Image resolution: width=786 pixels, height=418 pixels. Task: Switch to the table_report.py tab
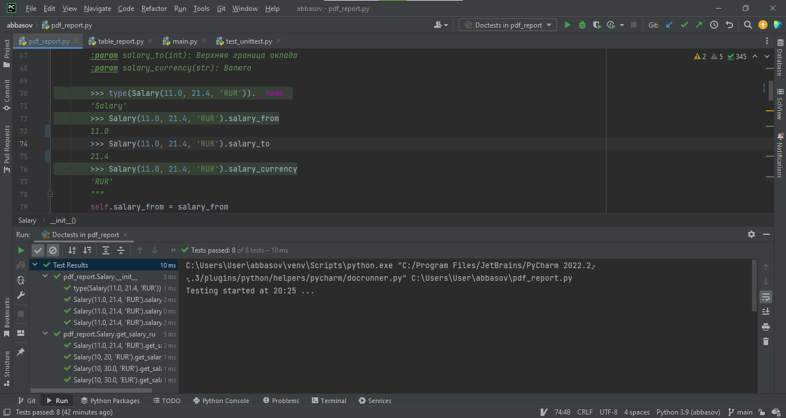click(120, 41)
